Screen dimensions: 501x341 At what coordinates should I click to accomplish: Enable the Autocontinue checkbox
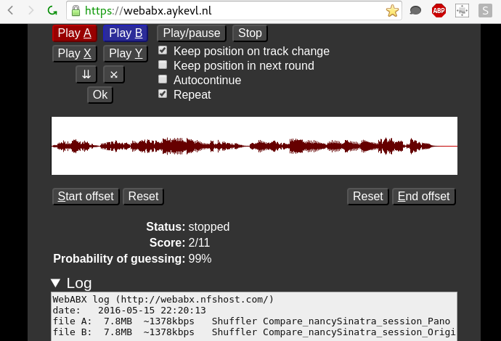click(x=163, y=79)
